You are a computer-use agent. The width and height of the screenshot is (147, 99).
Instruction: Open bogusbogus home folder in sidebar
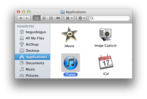pyautogui.click(x=32, y=32)
